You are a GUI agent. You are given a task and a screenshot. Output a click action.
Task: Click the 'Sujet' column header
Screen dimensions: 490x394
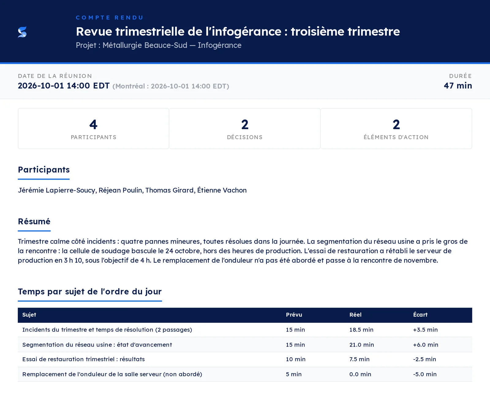pos(29,315)
